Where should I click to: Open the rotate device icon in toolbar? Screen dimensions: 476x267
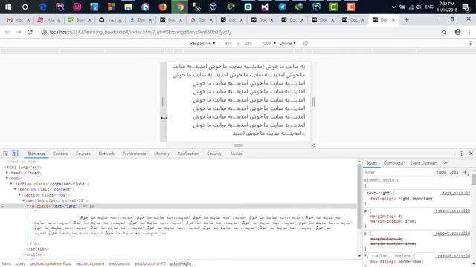coord(306,43)
